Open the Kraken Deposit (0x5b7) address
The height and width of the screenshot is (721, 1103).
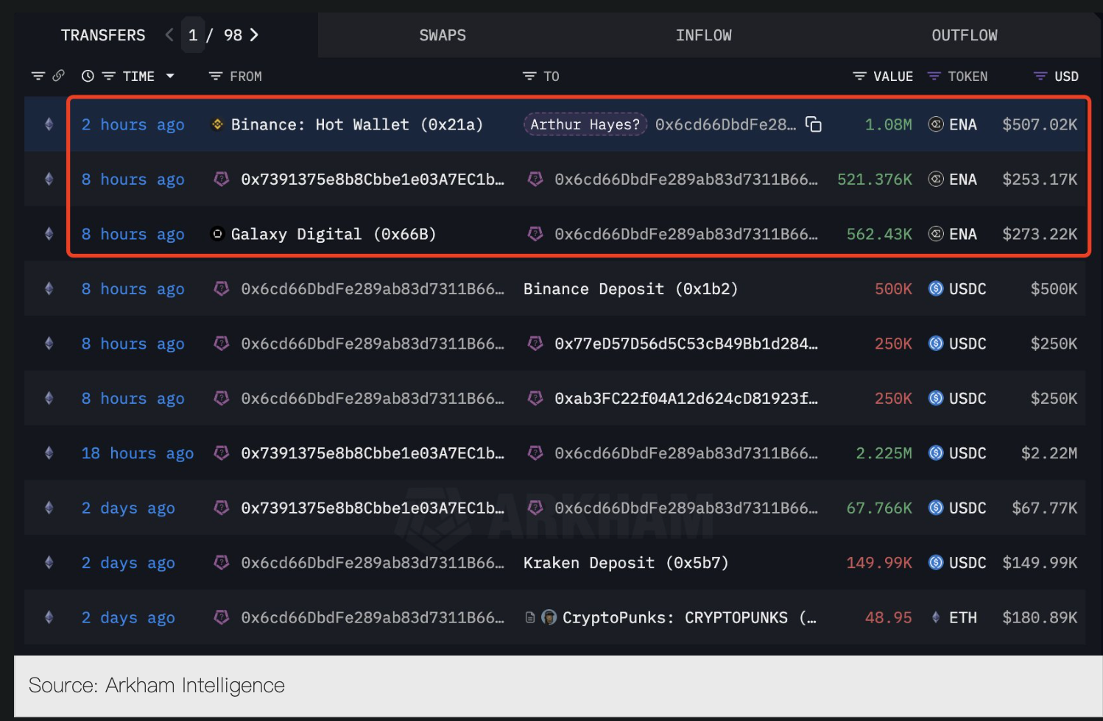coord(625,563)
